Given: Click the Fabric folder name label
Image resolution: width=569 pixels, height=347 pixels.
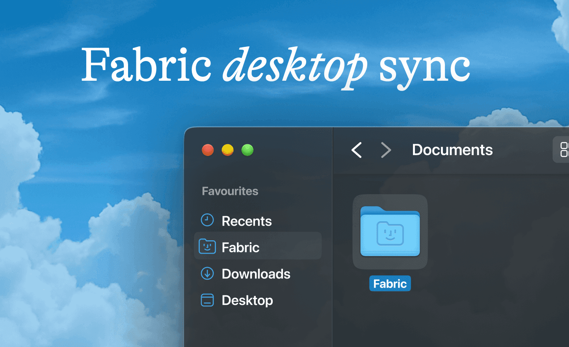Looking at the screenshot, I should click(x=390, y=284).
